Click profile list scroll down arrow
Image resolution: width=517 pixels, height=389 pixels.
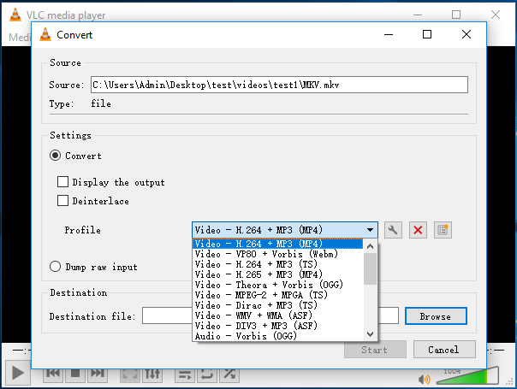click(370, 334)
